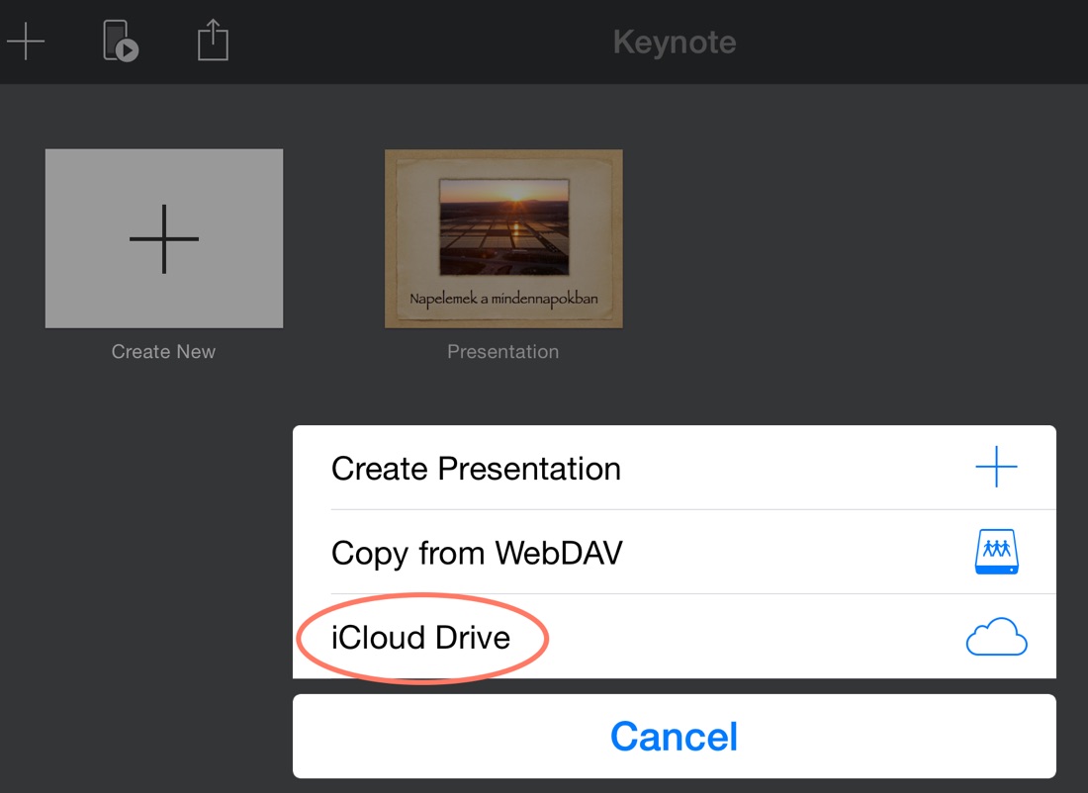Image resolution: width=1088 pixels, height=793 pixels.
Task: Click the Create New label
Action: pos(164,352)
